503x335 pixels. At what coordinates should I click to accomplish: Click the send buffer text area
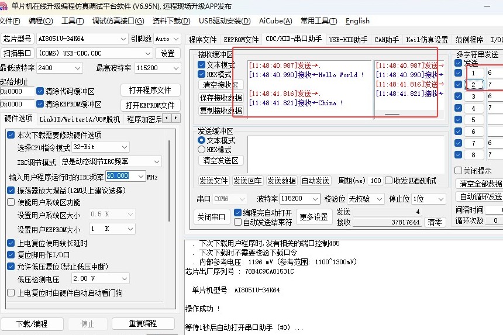(x=346, y=154)
